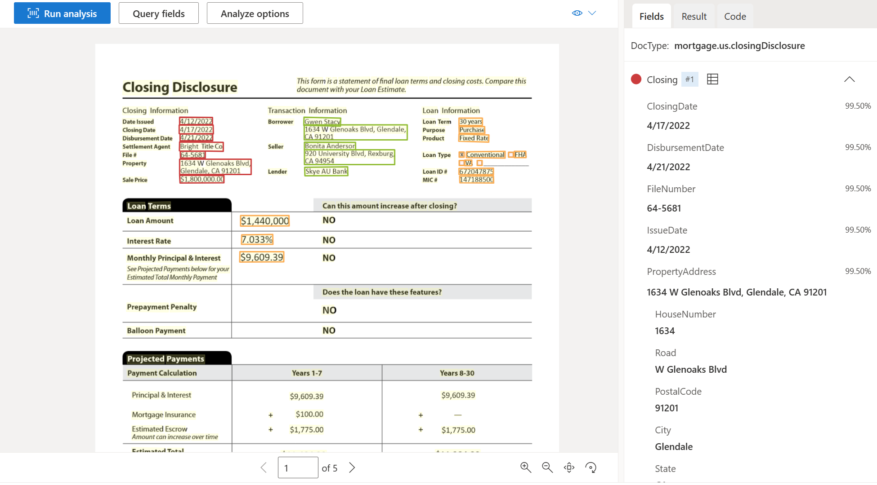Click the table grid icon next to Closing #1
877x485 pixels.
(711, 79)
